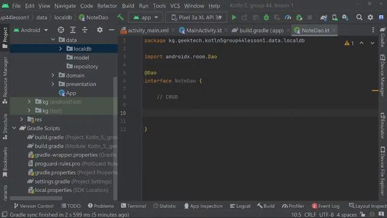Open the Logcat tool window
The height and width of the screenshot is (218, 387).
(240, 206)
